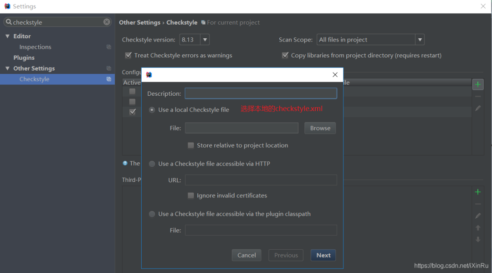Screen dimensions: 492x273
Task: Click the Active column header
Action: 132,82
